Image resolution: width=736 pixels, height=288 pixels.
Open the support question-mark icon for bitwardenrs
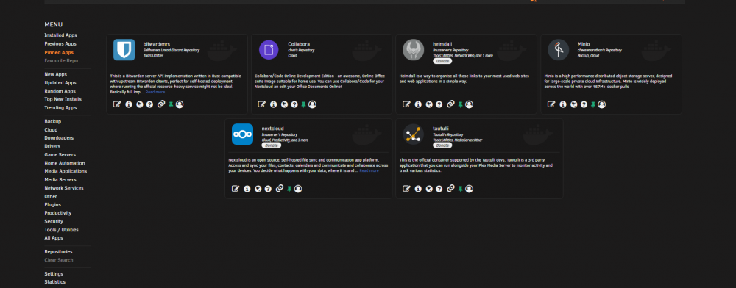point(149,104)
